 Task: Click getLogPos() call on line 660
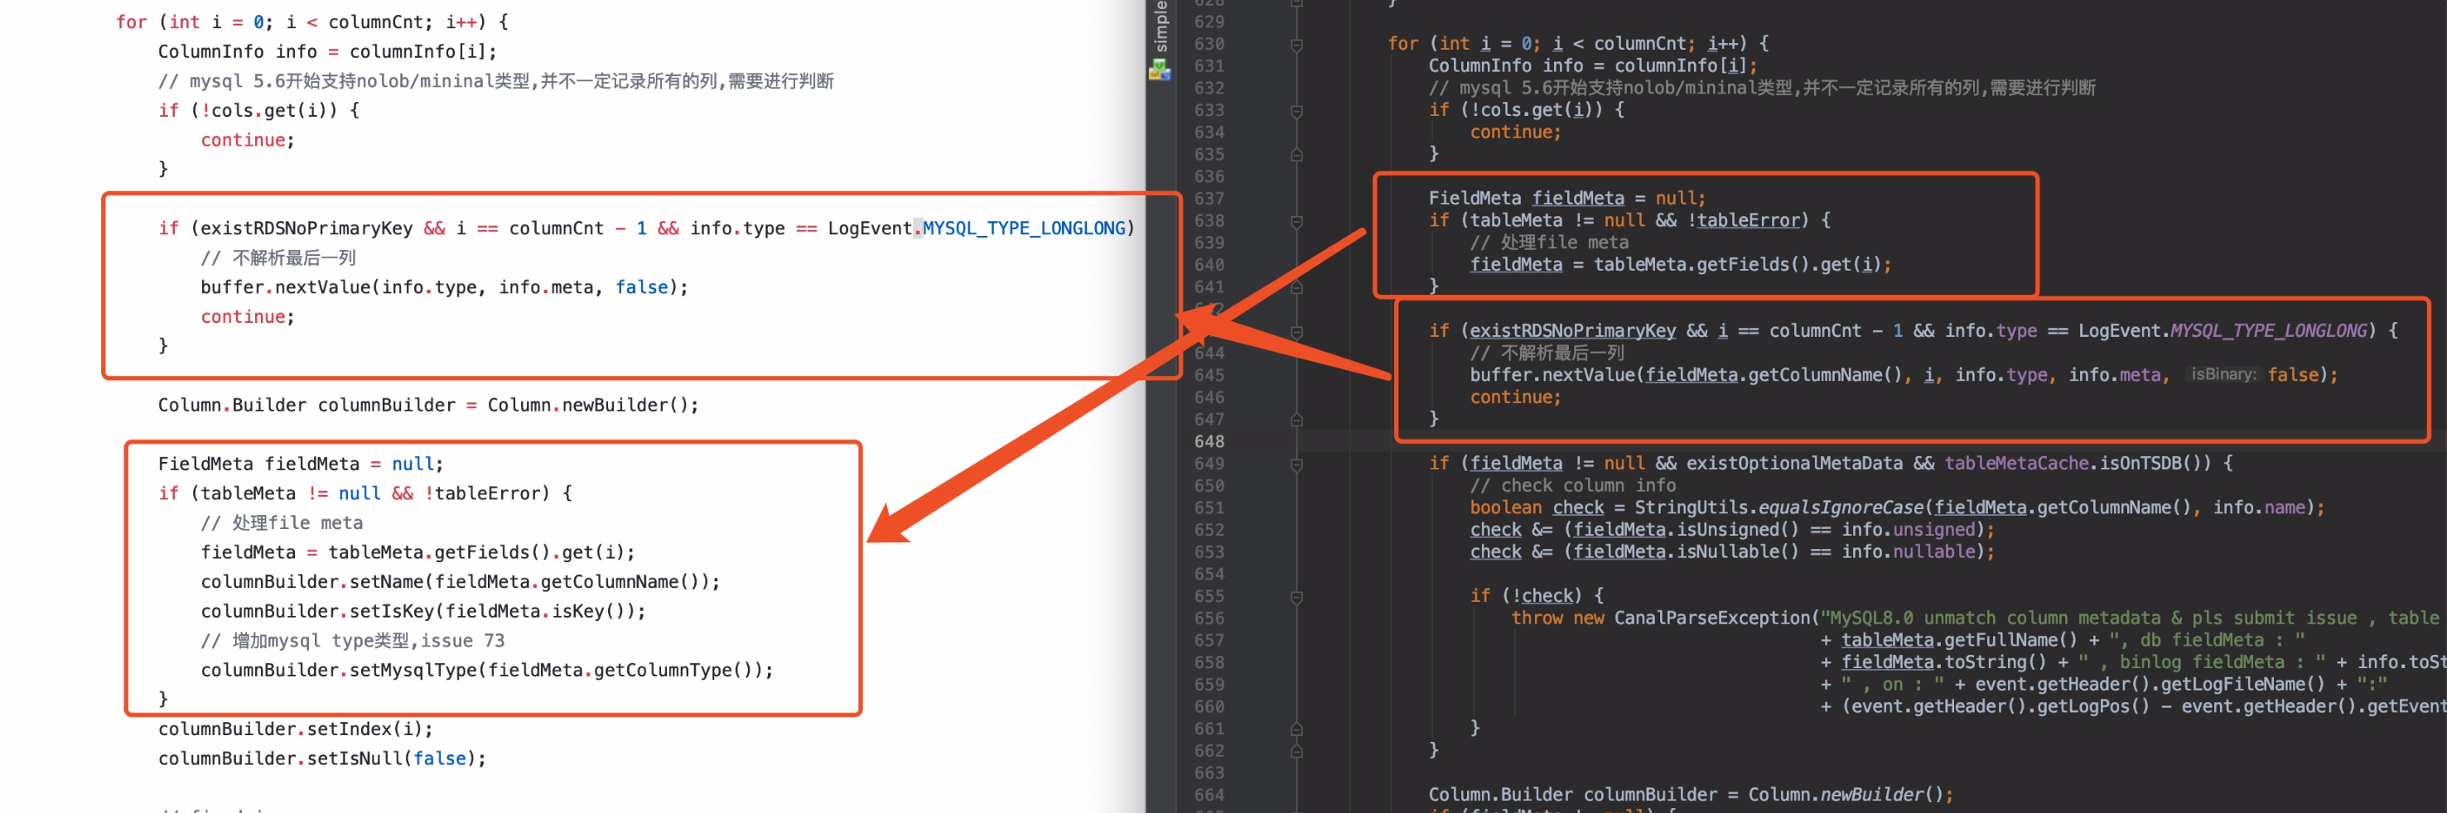2093,707
